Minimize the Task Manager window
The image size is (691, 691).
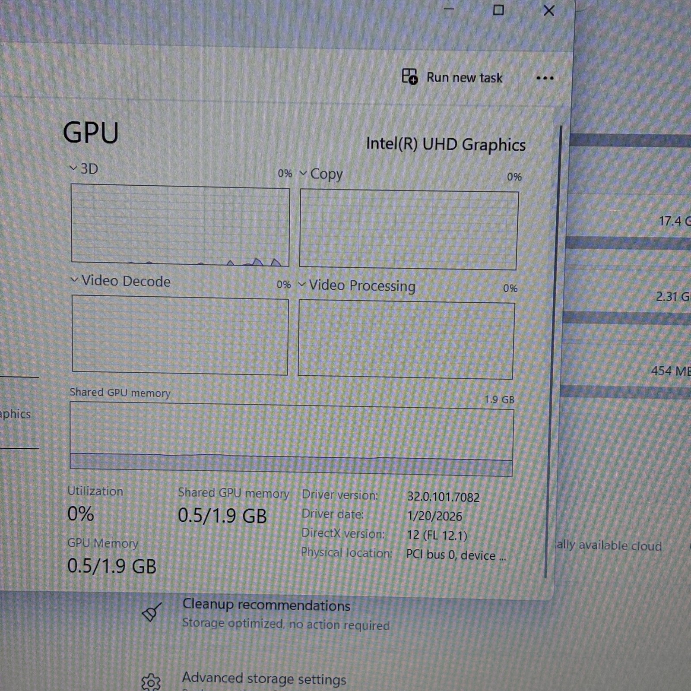tap(449, 9)
